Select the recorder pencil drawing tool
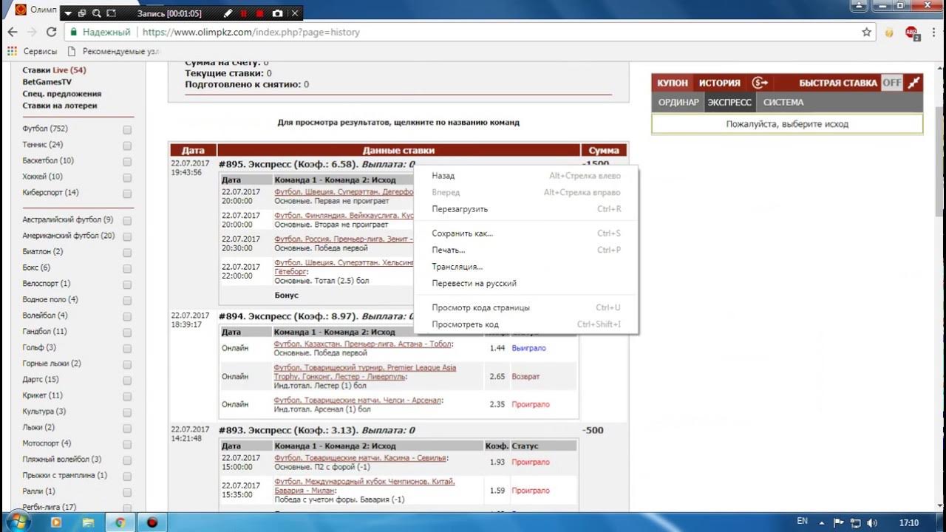Viewport: 946px width, 532px height. tap(228, 13)
